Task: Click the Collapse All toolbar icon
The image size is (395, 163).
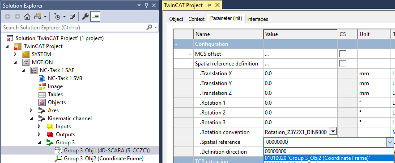Action: (x=72, y=17)
